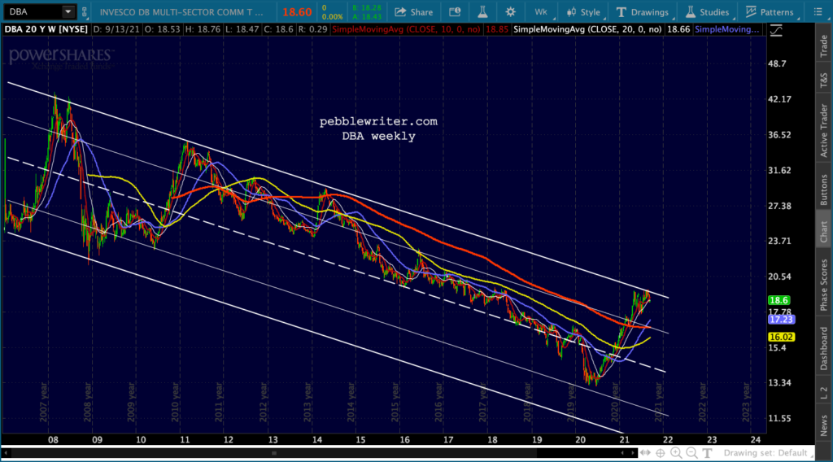This screenshot has height=462, width=833.
Task: Click the DBA weekly text annotation
Action: [x=378, y=137]
